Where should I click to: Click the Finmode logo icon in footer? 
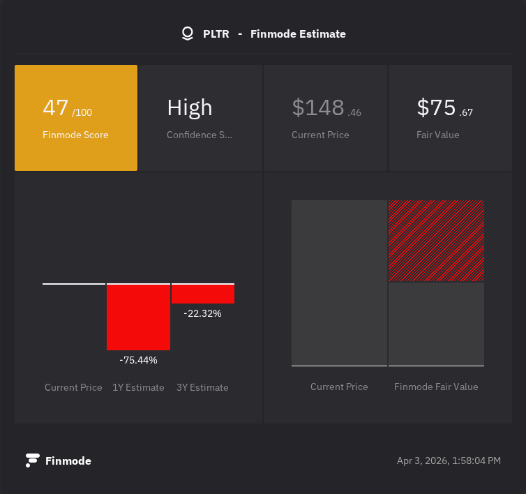tap(33, 461)
